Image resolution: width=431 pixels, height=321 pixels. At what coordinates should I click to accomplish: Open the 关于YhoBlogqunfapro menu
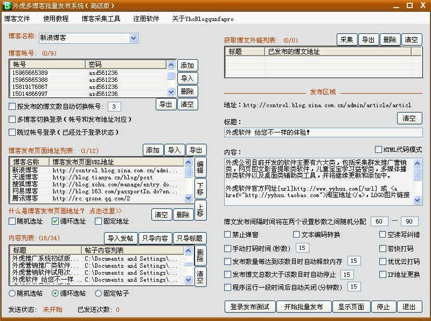pyautogui.click(x=203, y=19)
